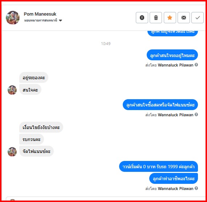Select the อยู่ระยองคะ received message bubble

34,77
